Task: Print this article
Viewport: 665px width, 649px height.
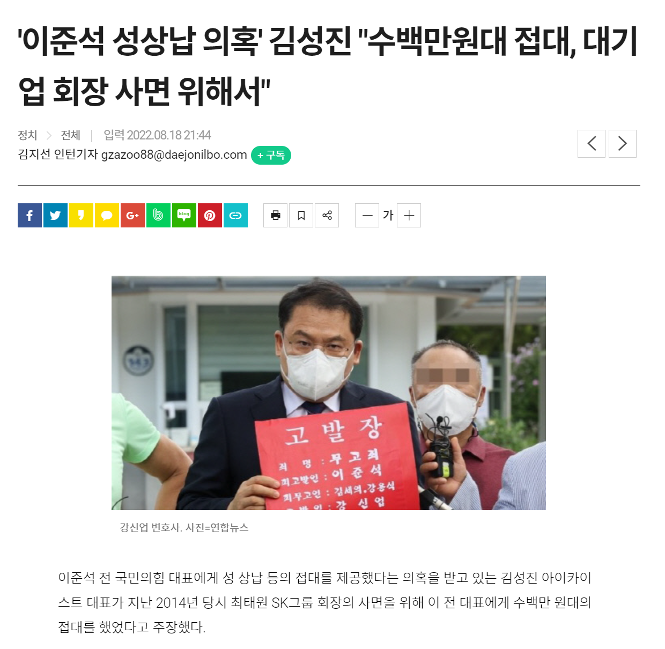Action: (276, 216)
